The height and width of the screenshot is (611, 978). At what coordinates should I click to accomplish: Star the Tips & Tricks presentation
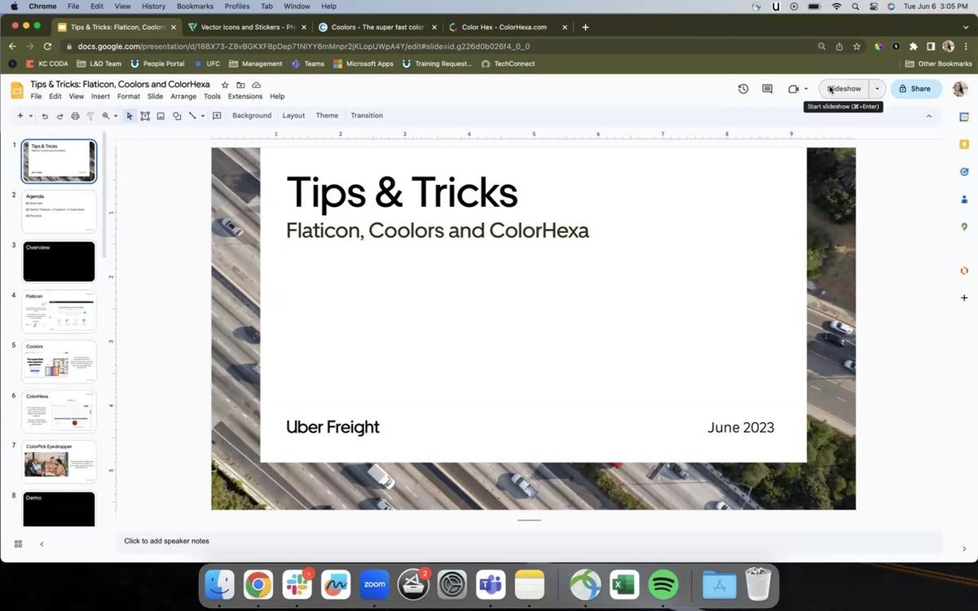point(223,84)
